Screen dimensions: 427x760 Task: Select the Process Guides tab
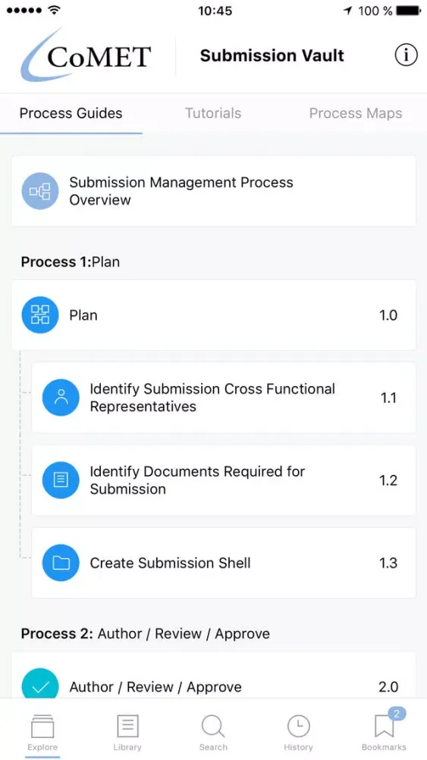tap(71, 113)
